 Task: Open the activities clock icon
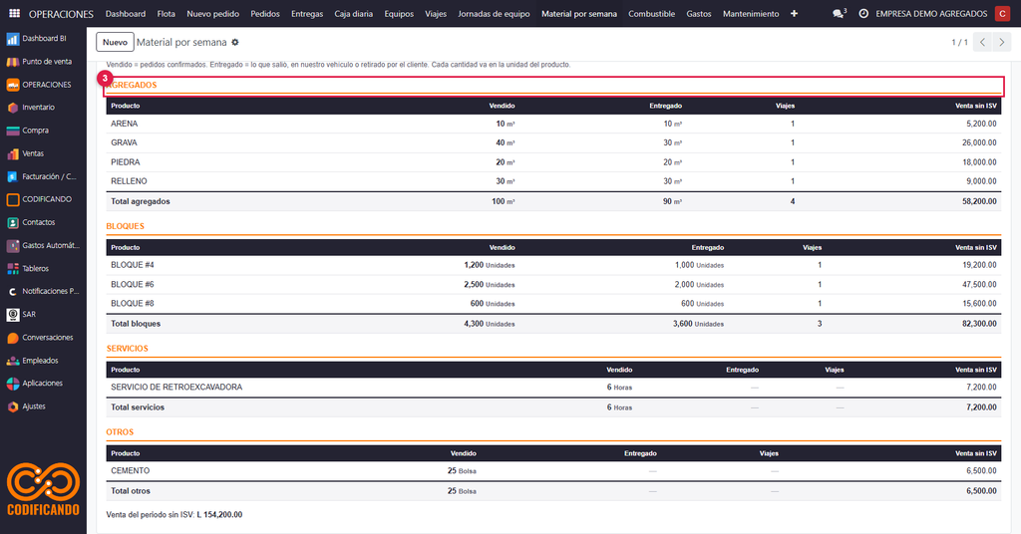coord(863,14)
